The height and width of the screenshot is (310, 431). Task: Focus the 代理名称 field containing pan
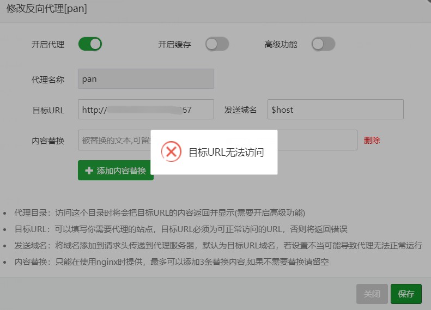tap(146, 79)
